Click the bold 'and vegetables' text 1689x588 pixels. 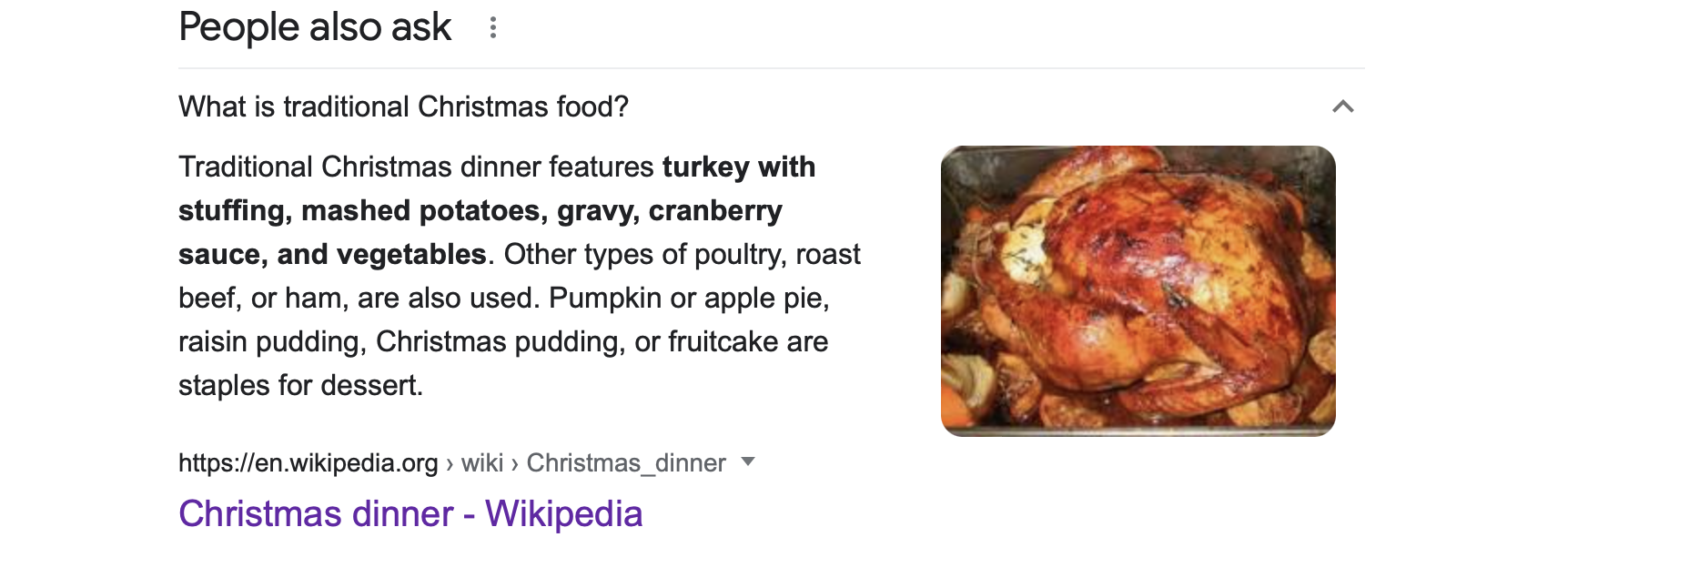click(381, 254)
